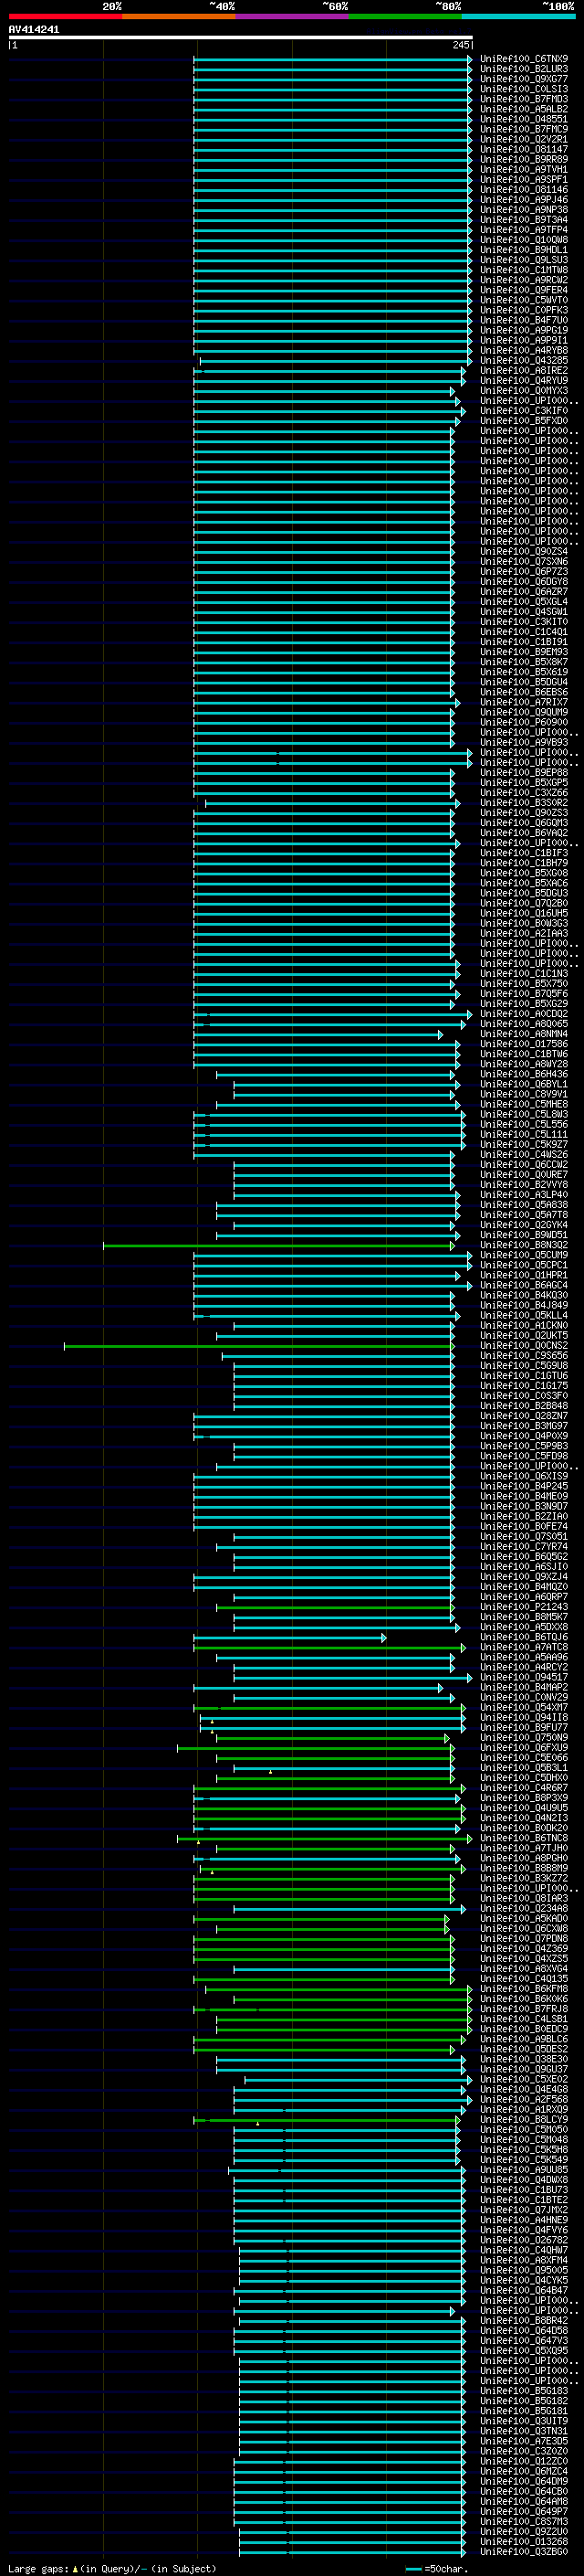Click the green alignment bar for UniRef100_B8N3Q2

(x=278, y=1246)
